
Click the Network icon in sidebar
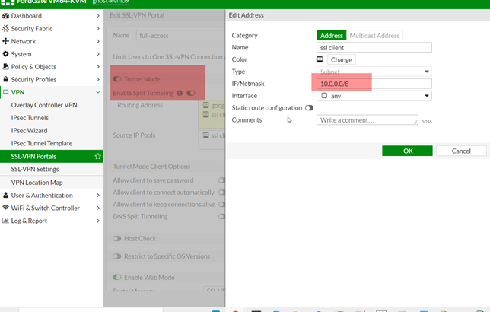pos(6,41)
